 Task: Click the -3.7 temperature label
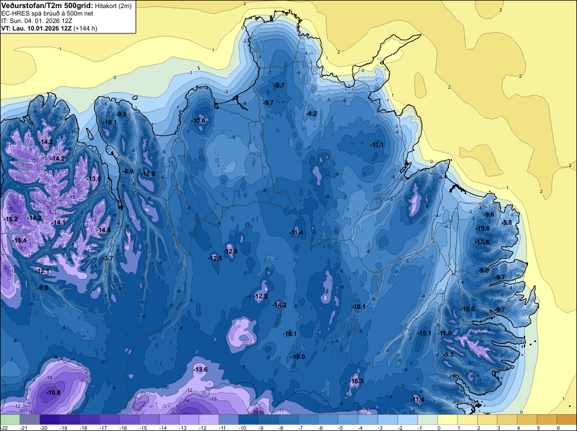[x=108, y=258]
